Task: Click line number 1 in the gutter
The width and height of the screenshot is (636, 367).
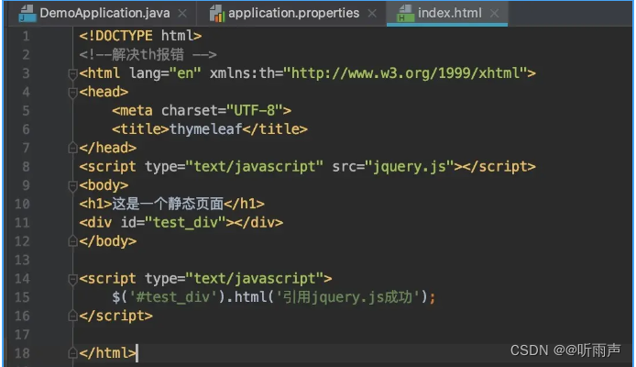Action: (26, 37)
